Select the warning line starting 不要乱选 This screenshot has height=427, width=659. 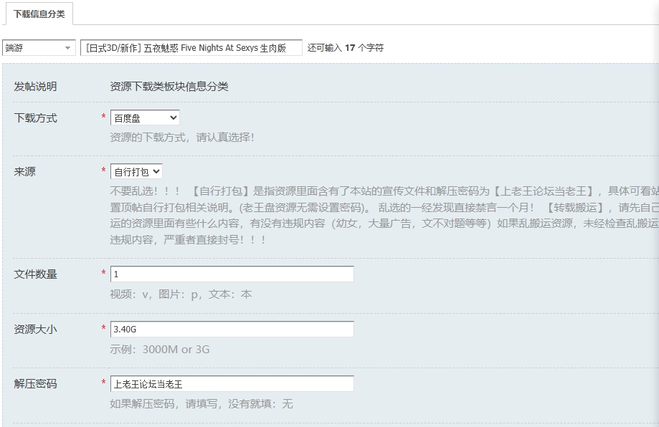pyautogui.click(x=384, y=191)
